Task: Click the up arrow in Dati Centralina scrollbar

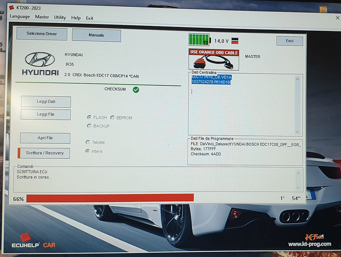Action: pyautogui.click(x=297, y=79)
